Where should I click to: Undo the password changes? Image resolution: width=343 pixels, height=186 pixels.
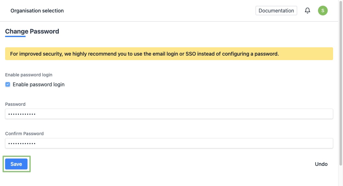click(321, 164)
